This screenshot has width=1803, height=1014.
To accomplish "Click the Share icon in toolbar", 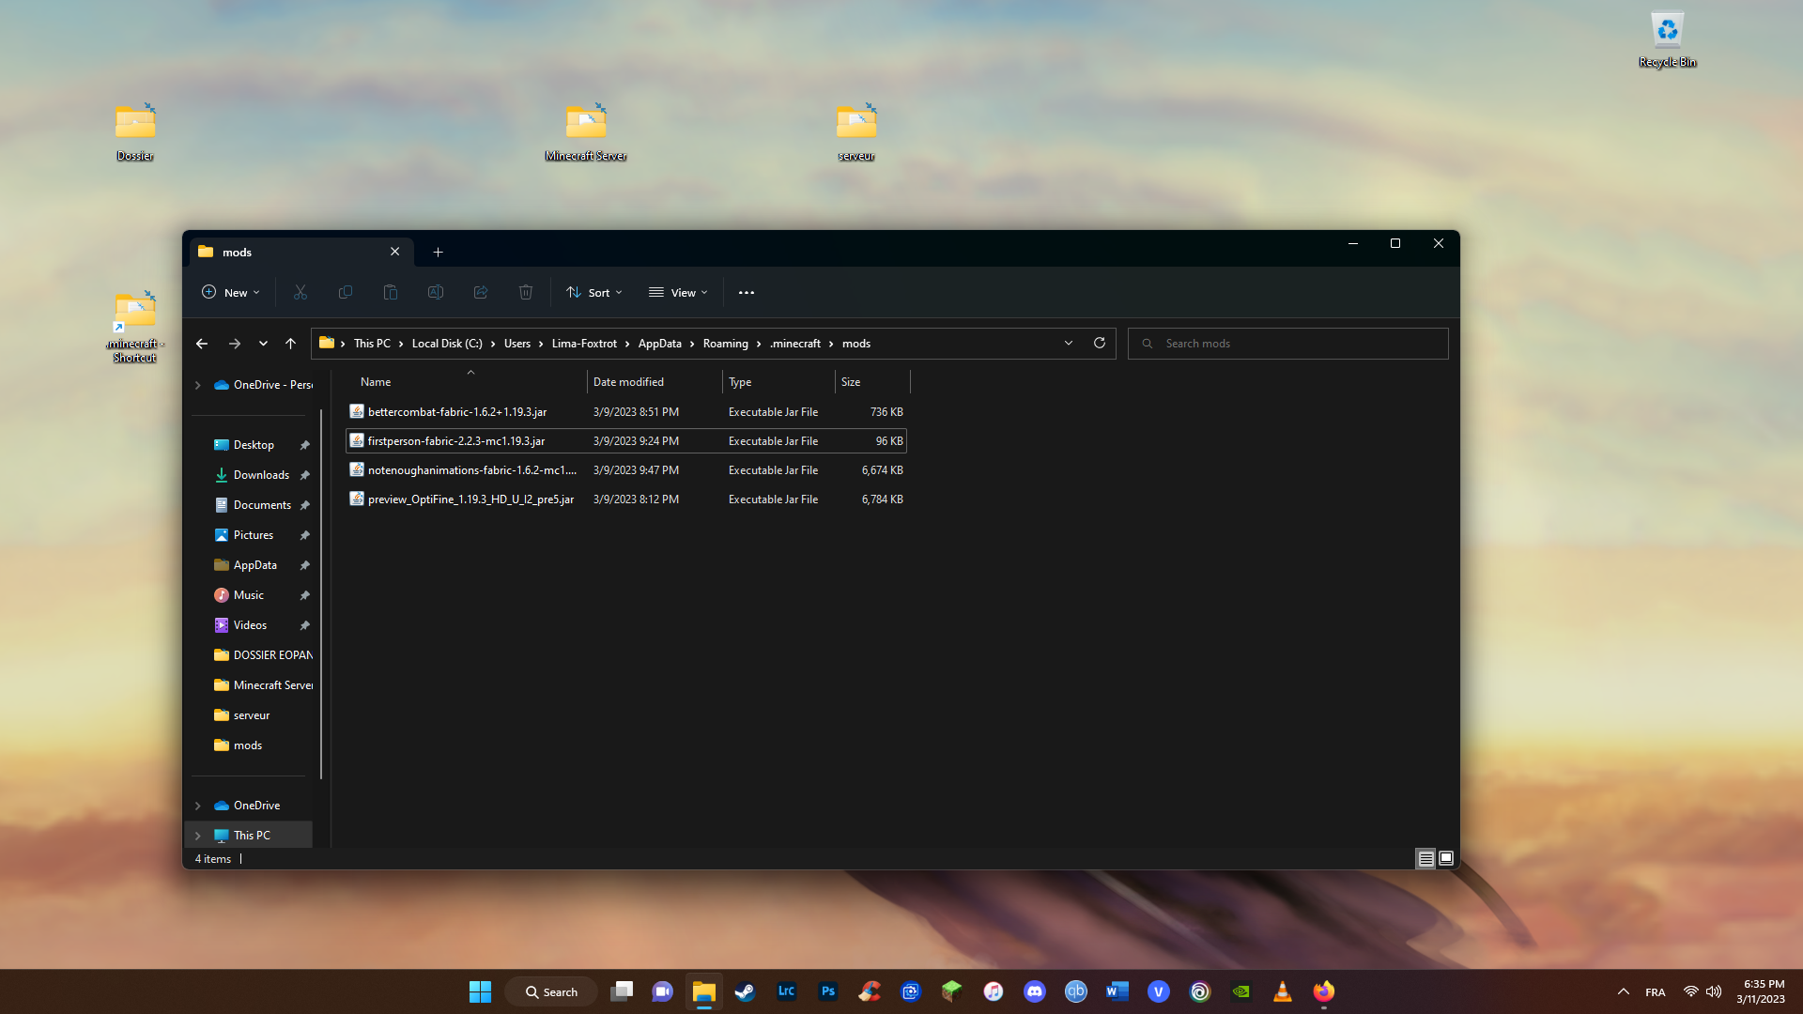I will (481, 292).
